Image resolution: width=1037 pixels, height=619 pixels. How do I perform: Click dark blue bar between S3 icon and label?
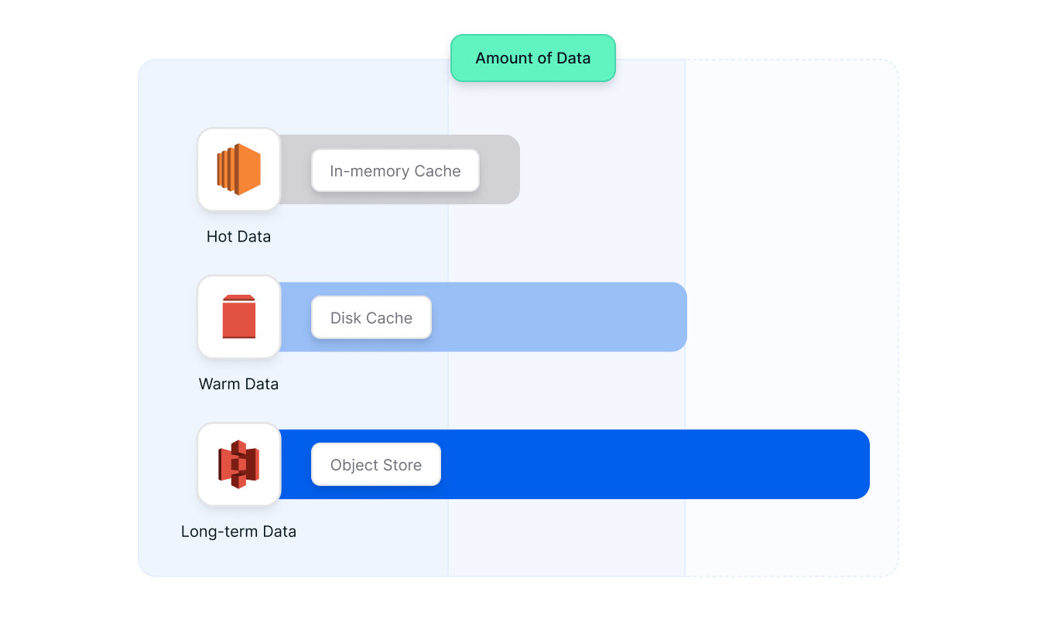[x=296, y=464]
